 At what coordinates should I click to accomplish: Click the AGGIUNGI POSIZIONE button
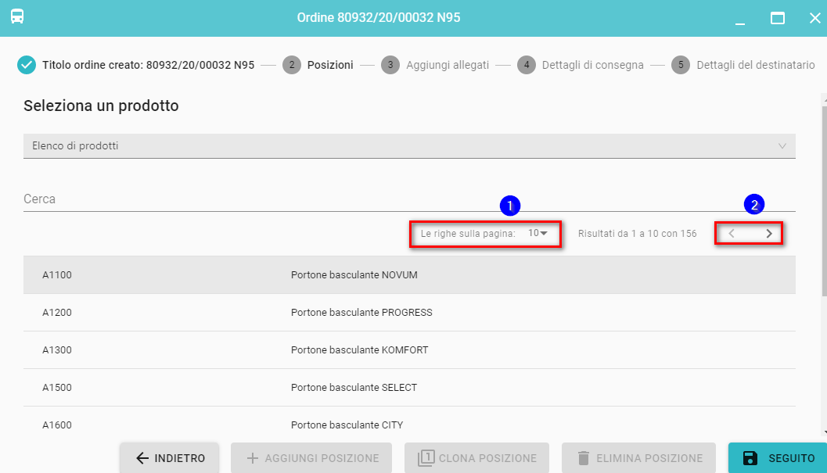click(x=313, y=458)
